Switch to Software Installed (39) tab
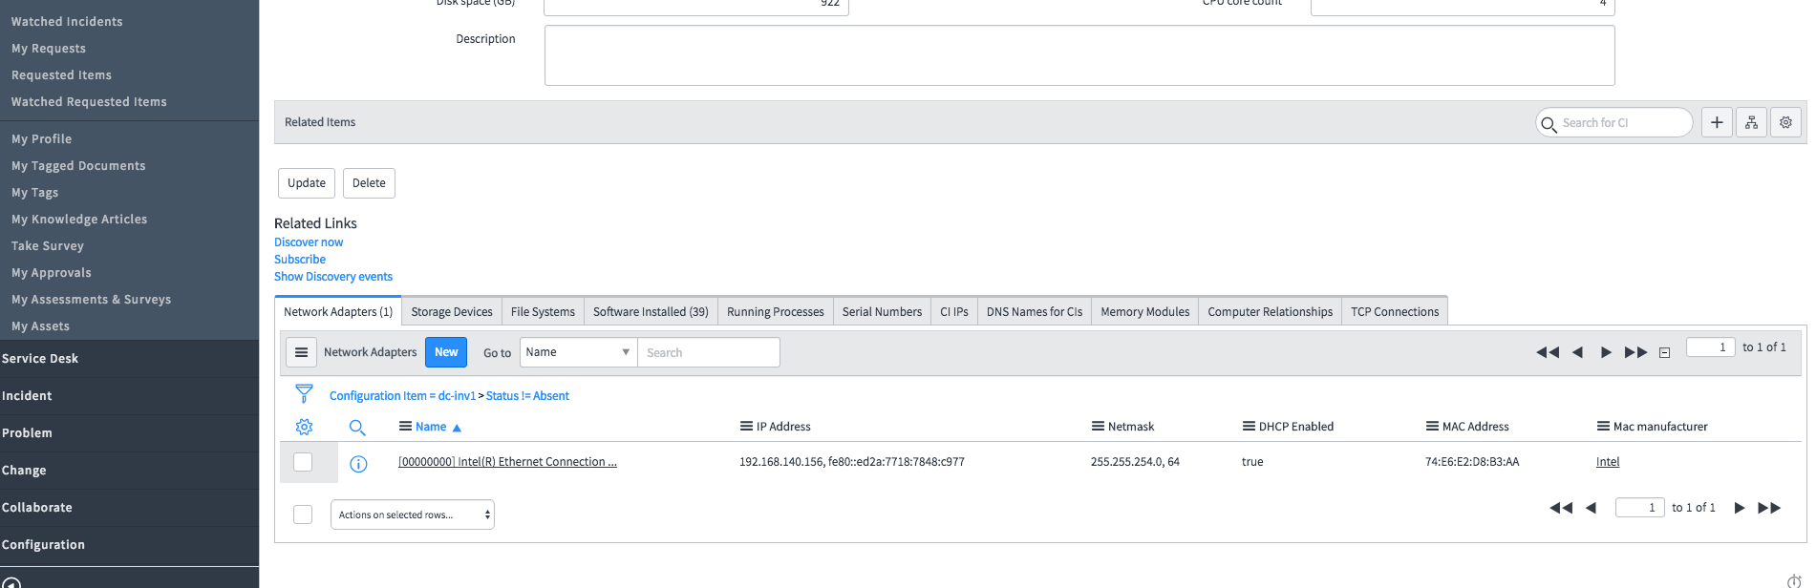 [x=650, y=312]
